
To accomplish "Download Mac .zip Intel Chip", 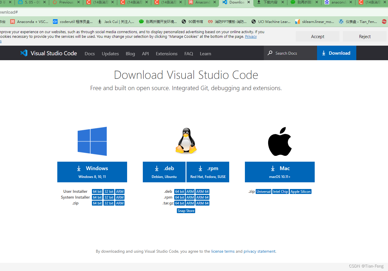I will [280, 191].
